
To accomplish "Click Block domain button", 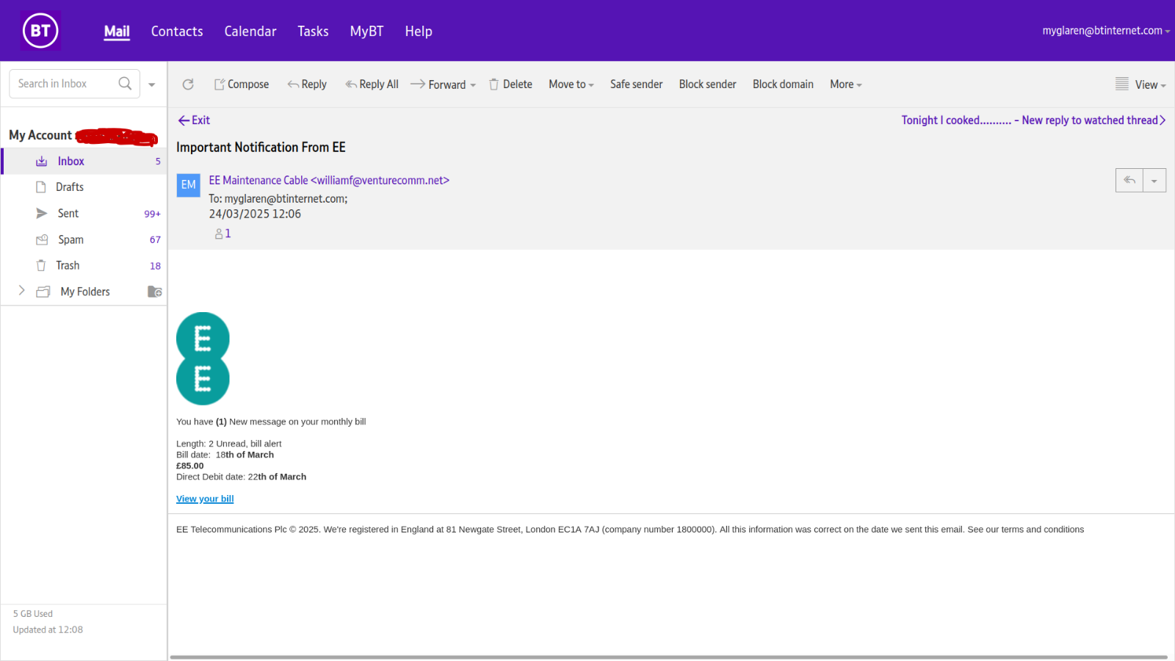I will [783, 84].
